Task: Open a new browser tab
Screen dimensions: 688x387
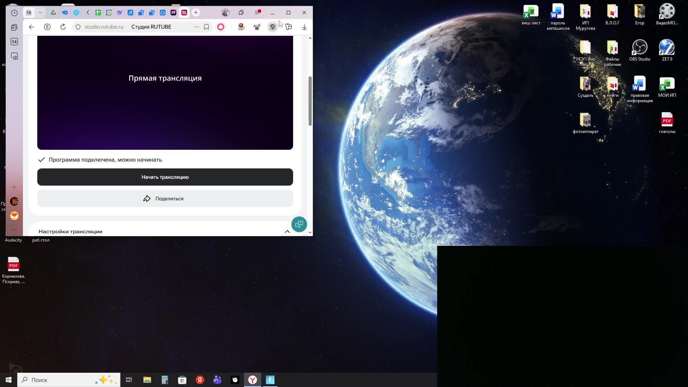Action: [196, 13]
